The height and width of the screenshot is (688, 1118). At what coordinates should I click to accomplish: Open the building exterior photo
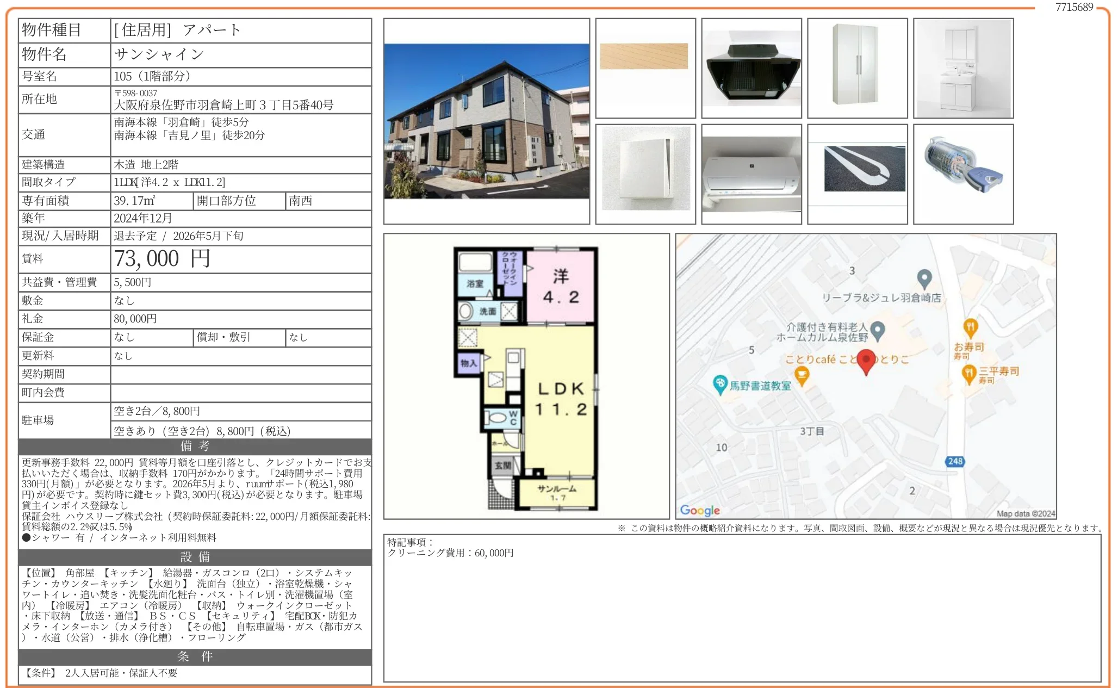pos(486,121)
